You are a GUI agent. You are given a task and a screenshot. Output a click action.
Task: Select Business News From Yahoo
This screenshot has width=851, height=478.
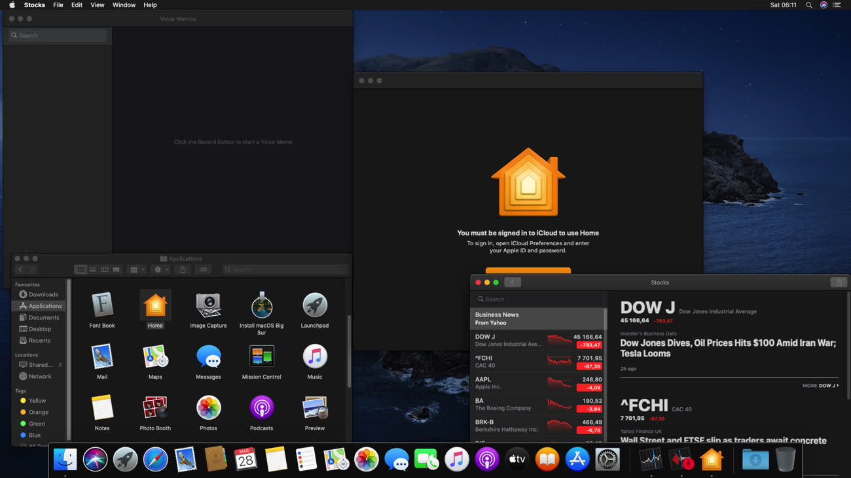click(537, 318)
